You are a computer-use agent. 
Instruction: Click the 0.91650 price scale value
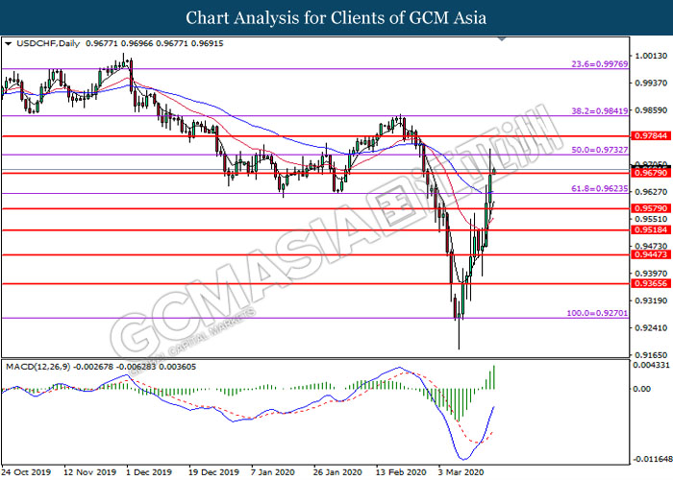[x=651, y=355]
